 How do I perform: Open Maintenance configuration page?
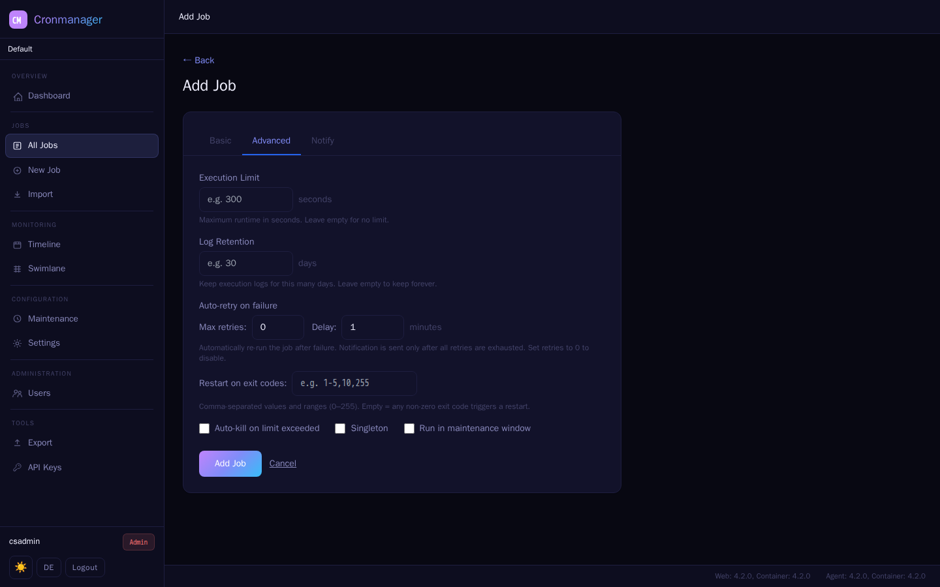click(82, 319)
